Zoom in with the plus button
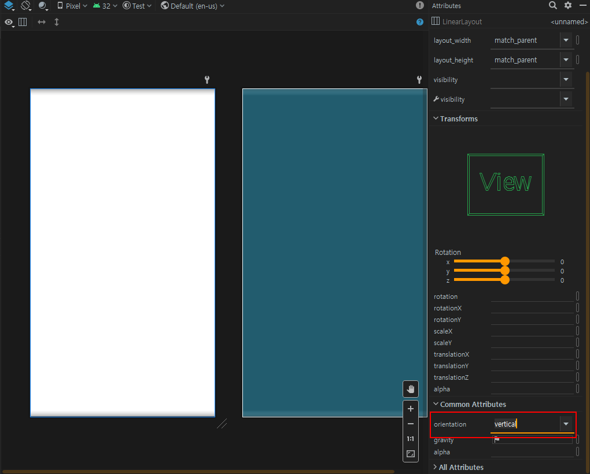590x474 pixels. (411, 409)
